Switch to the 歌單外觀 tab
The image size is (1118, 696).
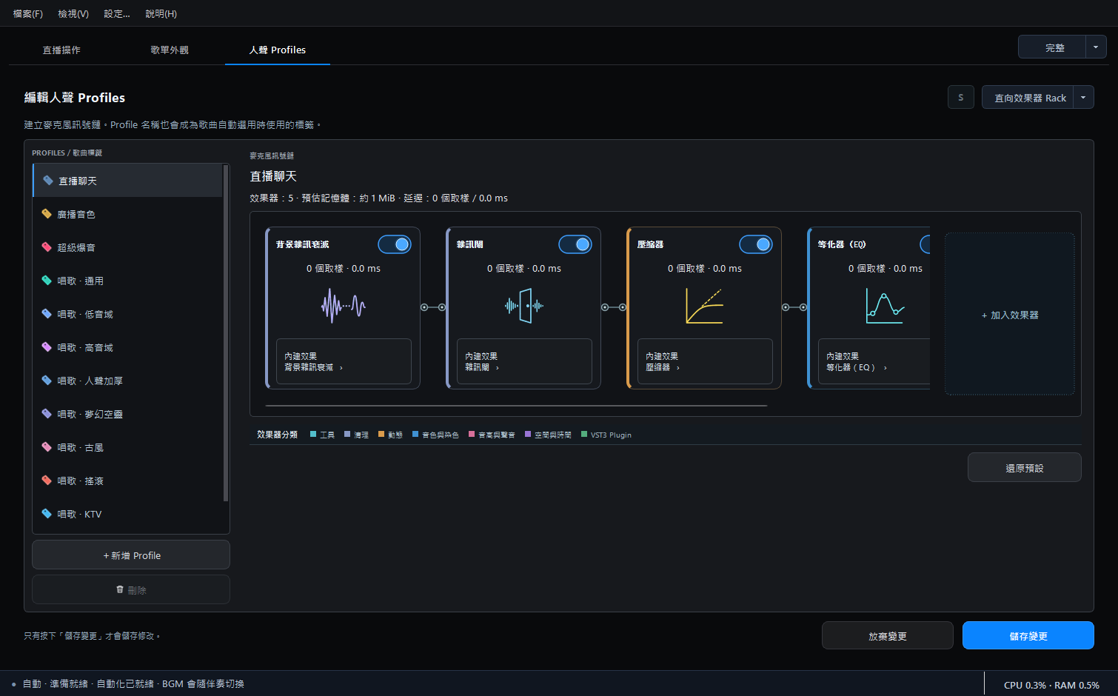click(x=170, y=50)
